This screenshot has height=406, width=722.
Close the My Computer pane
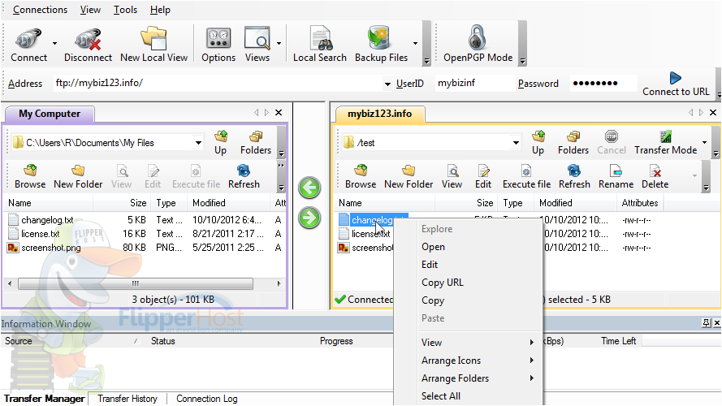click(x=279, y=112)
